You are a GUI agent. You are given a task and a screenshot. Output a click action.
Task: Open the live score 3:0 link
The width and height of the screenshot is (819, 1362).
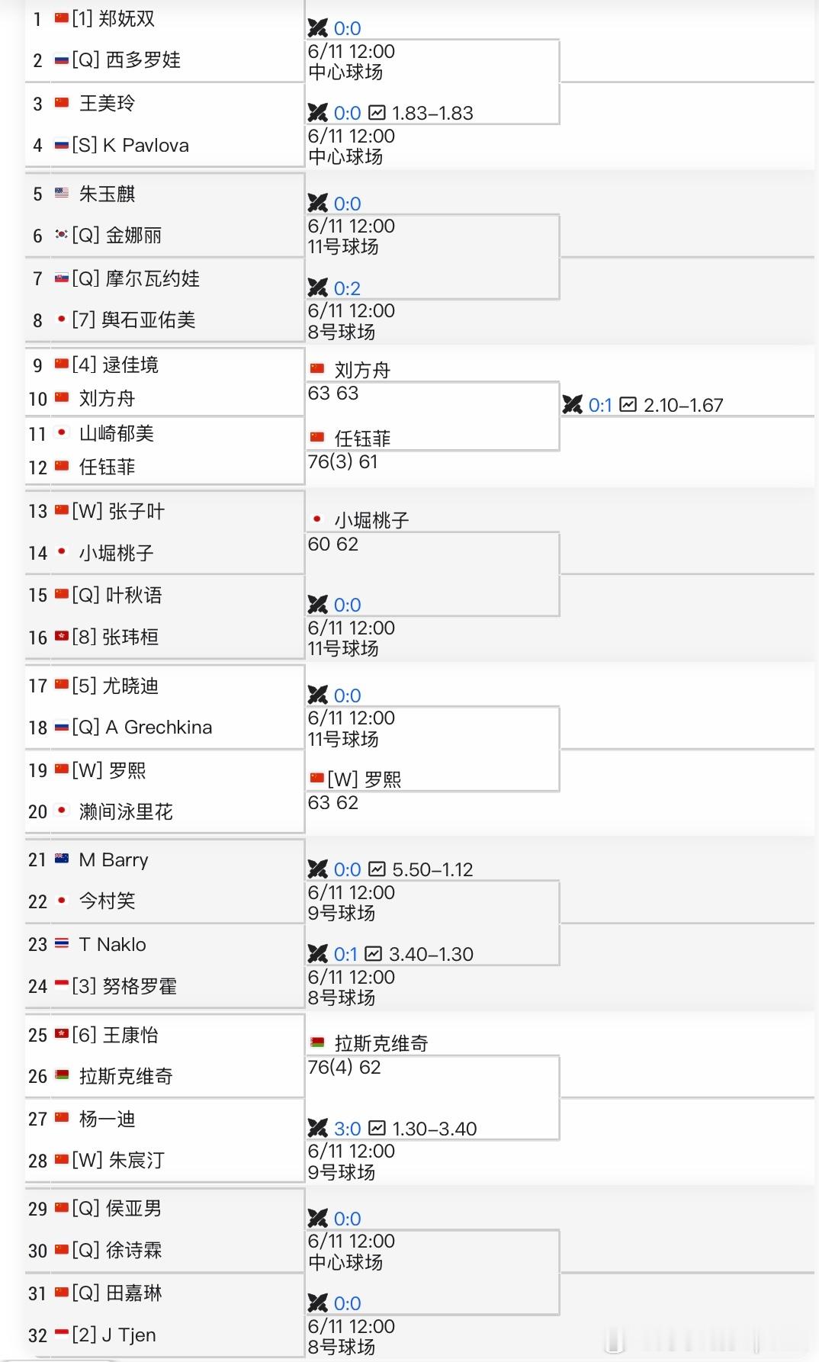click(x=347, y=1129)
